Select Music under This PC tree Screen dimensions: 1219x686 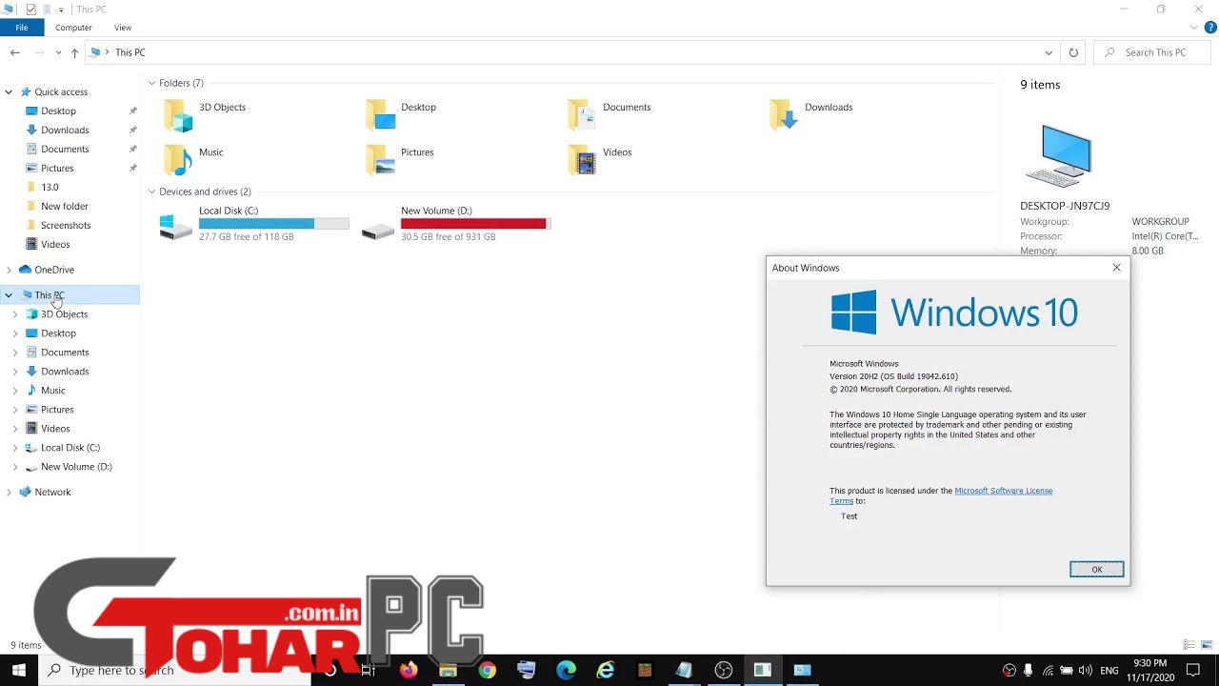53,391
